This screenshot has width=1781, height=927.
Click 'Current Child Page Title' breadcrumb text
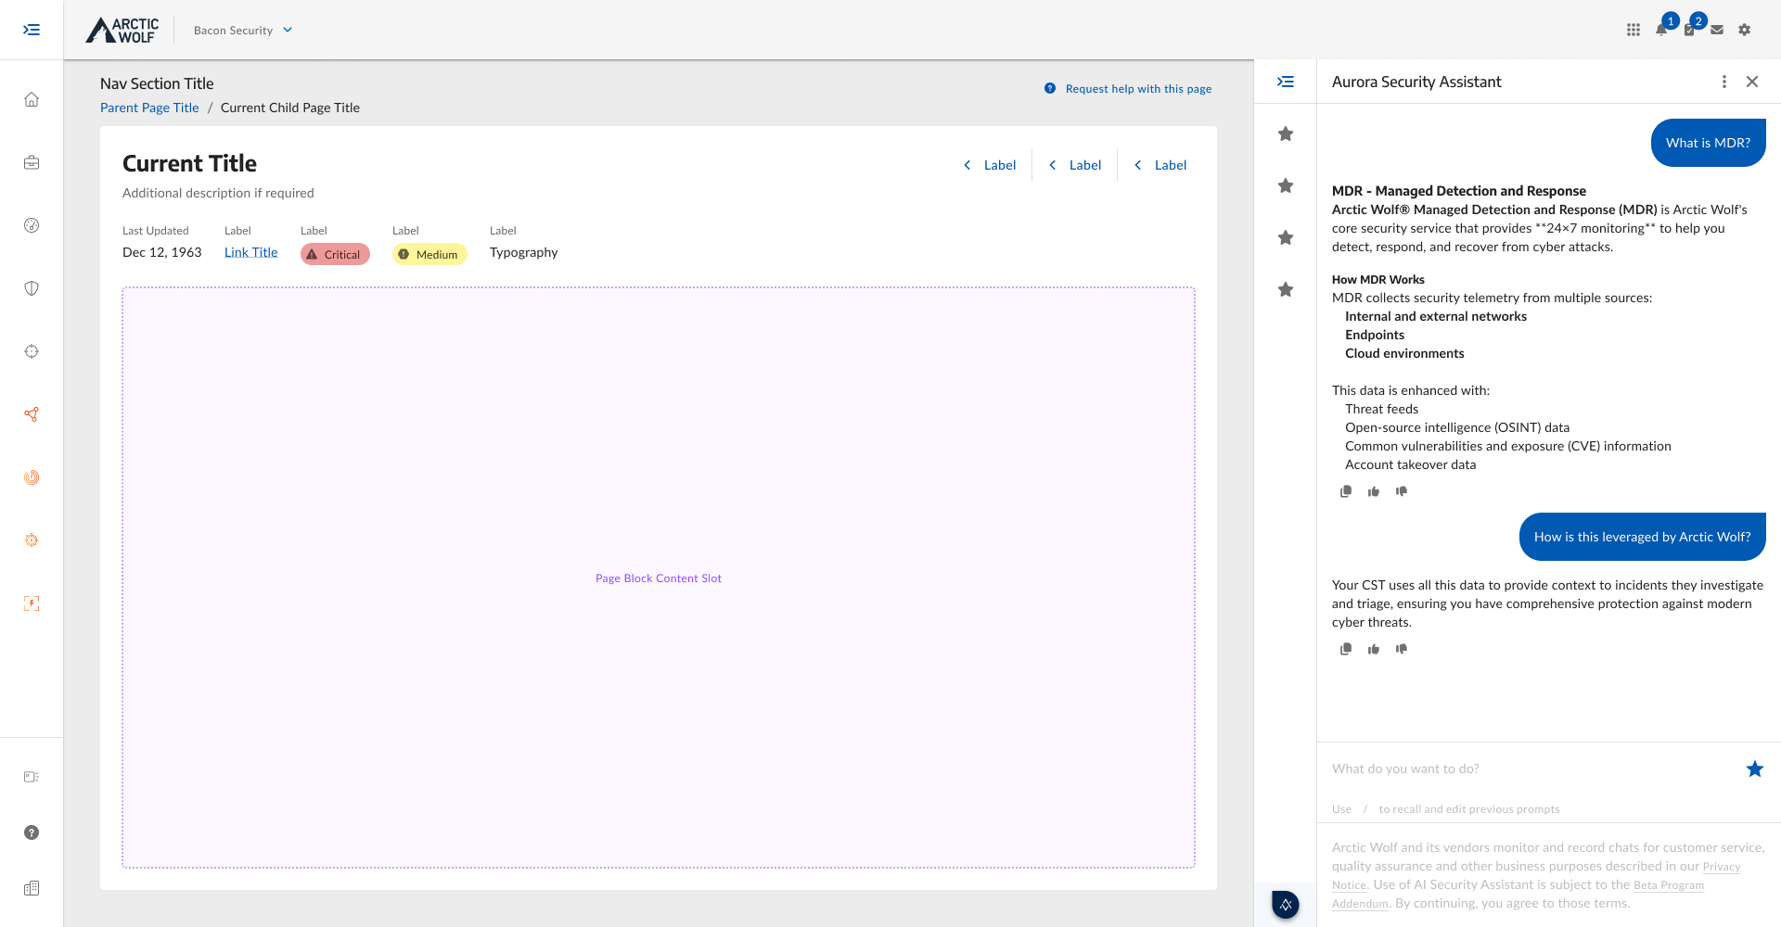[x=290, y=108]
